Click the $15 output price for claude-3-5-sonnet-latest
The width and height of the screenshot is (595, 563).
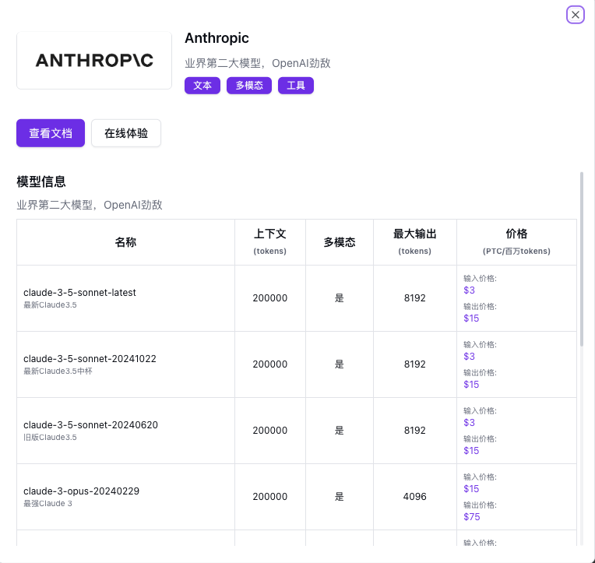tap(471, 318)
